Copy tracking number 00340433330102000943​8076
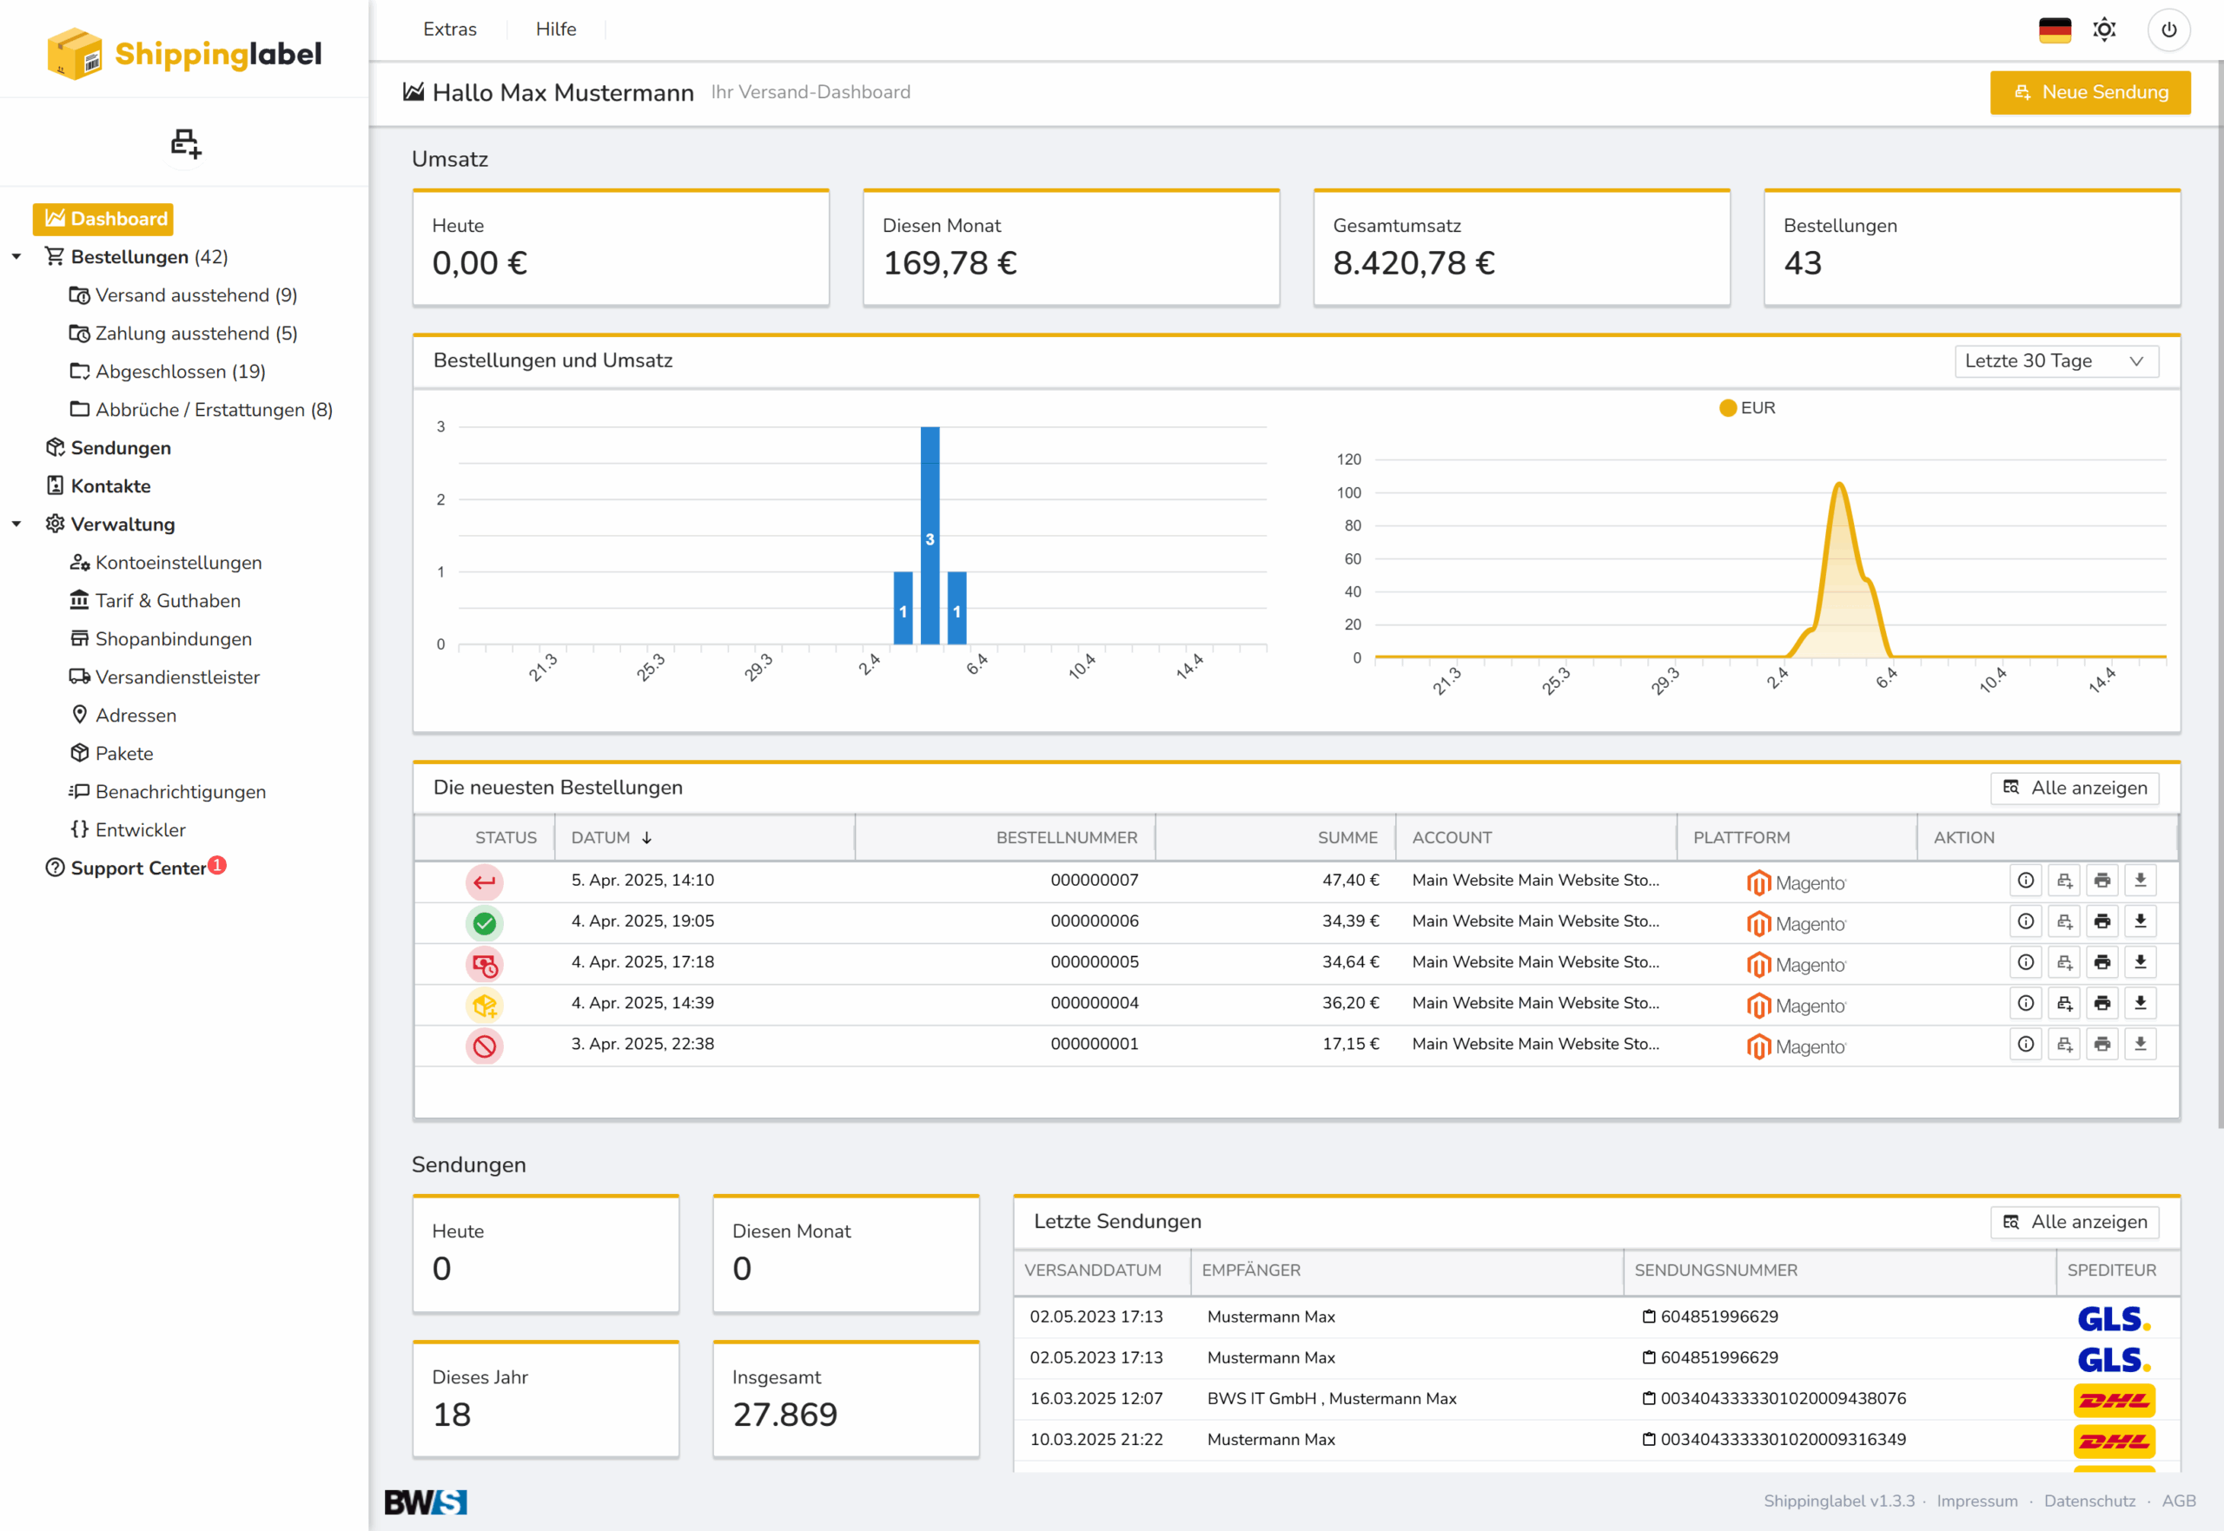This screenshot has height=1531, width=2224. click(x=1648, y=1399)
